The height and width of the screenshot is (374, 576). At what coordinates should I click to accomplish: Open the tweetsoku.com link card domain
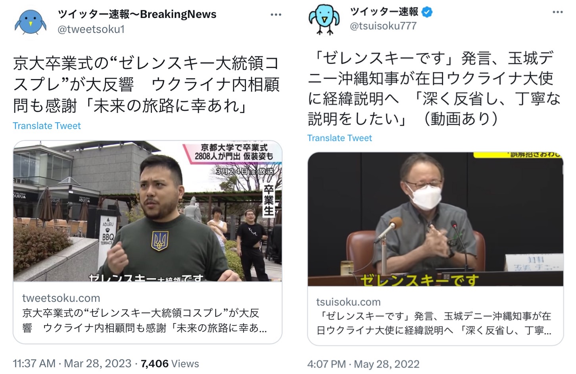coord(61,298)
